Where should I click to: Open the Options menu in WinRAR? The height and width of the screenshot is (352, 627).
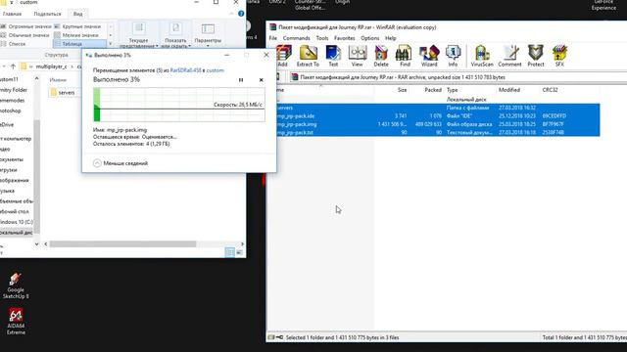[370, 38]
